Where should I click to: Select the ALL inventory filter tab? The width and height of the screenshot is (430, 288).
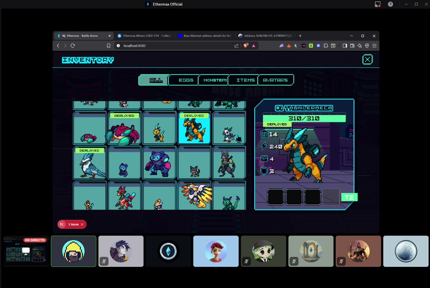point(154,80)
